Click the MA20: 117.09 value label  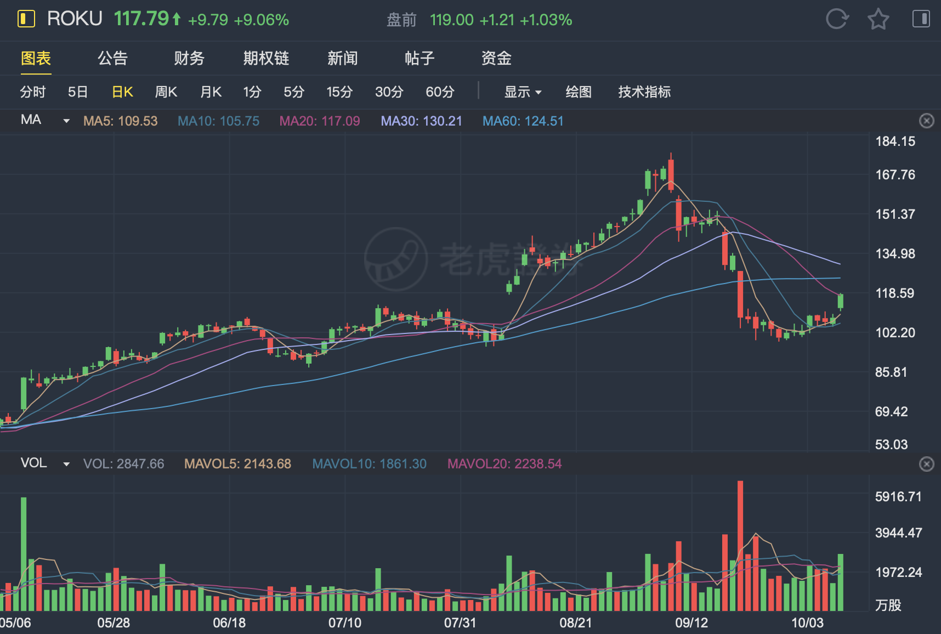[320, 121]
